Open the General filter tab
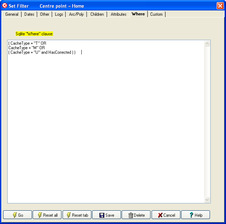 [12, 14]
